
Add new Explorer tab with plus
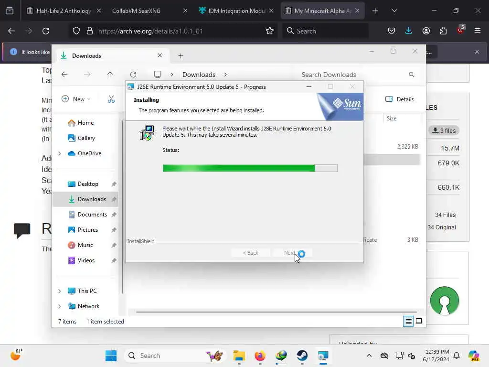pos(181,56)
